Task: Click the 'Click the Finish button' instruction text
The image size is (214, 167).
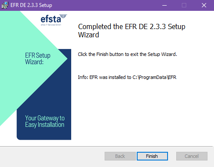Action: [x=127, y=54]
